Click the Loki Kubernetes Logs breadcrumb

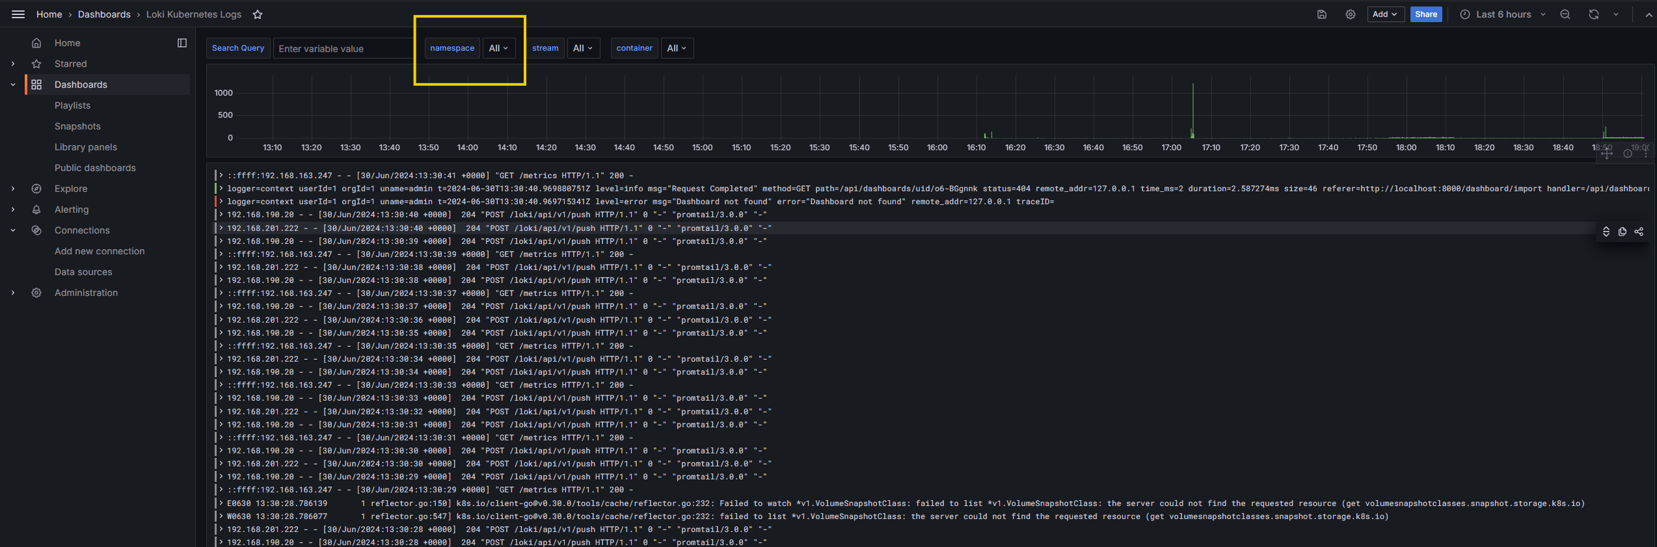194,14
